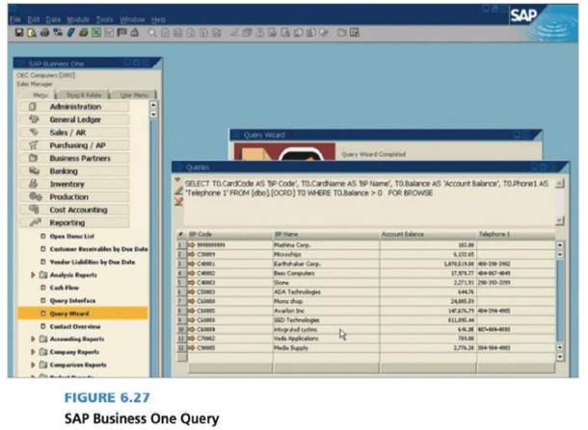Expand the General Ledger module
Image resolution: width=588 pixels, height=430 pixels.
point(74,119)
